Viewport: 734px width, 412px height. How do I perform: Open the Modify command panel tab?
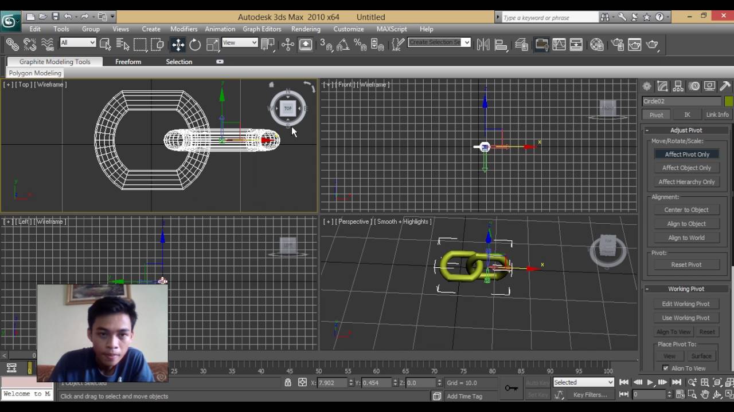[x=662, y=86]
